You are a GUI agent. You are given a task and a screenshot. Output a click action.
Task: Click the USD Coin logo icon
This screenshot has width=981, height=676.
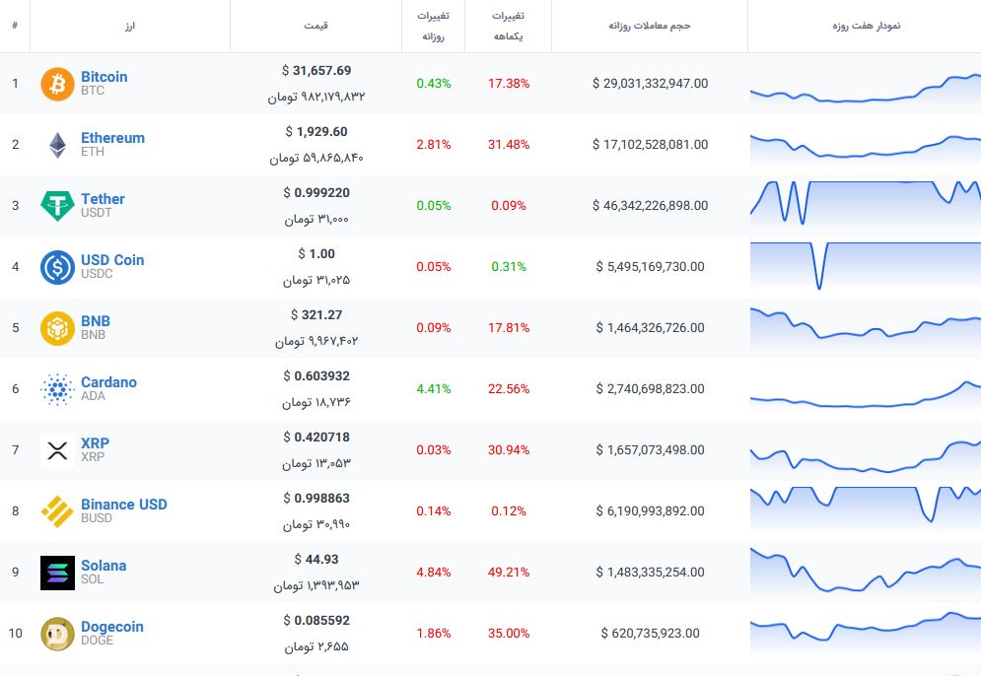(x=57, y=267)
